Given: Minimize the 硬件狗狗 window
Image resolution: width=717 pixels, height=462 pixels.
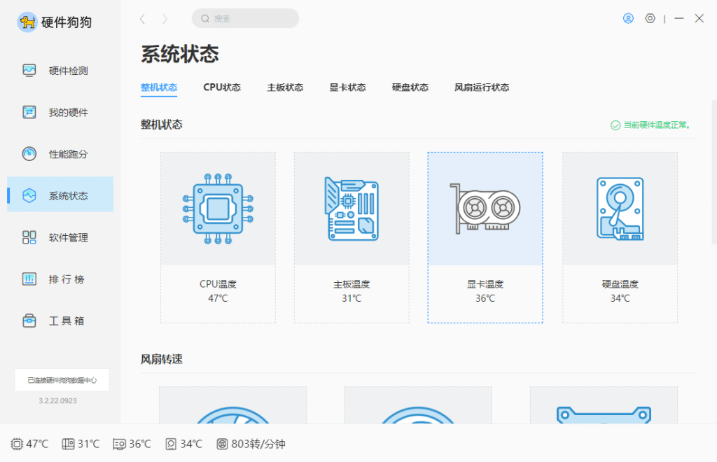Looking at the screenshot, I should (679, 18).
